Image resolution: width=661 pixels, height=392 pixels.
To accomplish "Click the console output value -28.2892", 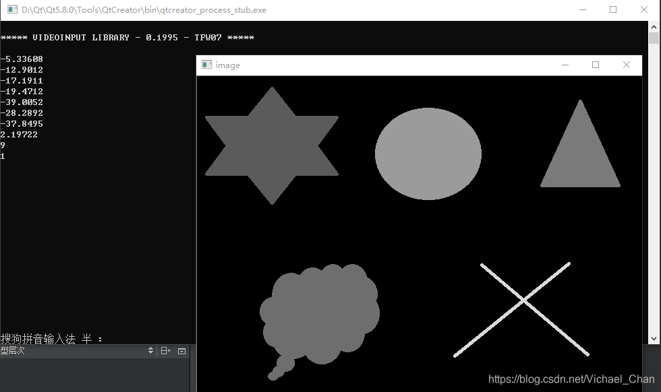I will (22, 113).
